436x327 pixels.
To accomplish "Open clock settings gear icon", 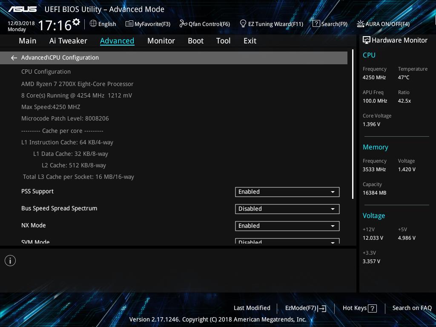I will click(x=76, y=22).
